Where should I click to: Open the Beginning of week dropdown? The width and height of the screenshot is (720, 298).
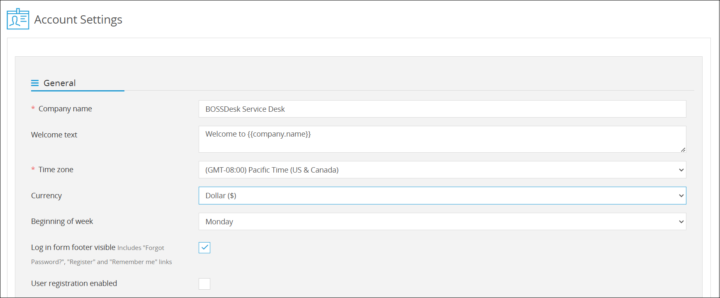[442, 221]
